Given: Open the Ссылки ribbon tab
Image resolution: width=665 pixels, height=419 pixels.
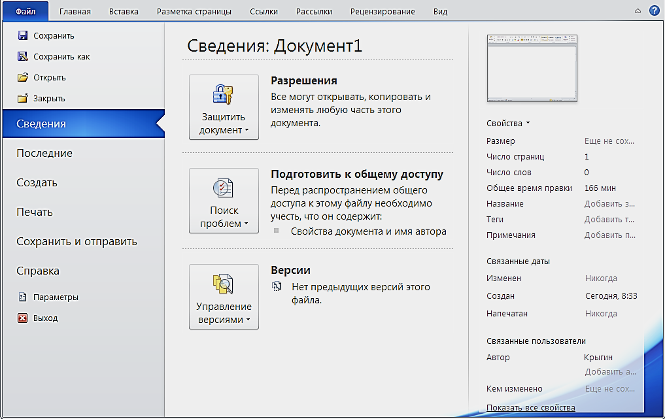Looking at the screenshot, I should coord(264,12).
